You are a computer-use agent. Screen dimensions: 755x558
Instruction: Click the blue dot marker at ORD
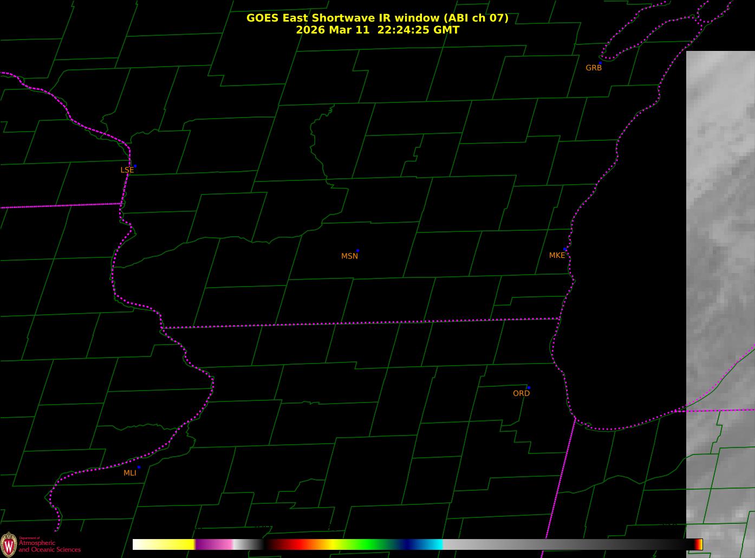(x=529, y=388)
